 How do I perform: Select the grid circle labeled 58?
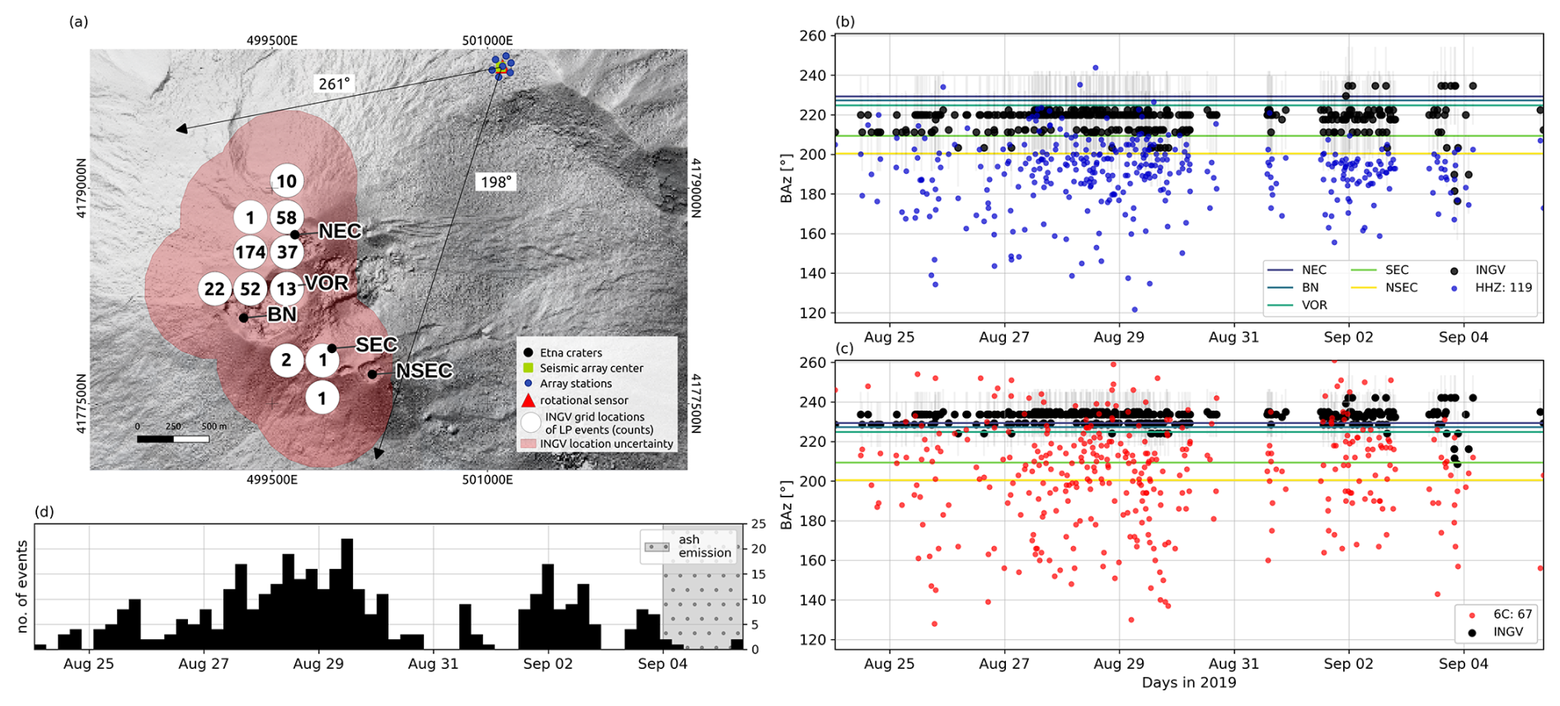(x=286, y=218)
